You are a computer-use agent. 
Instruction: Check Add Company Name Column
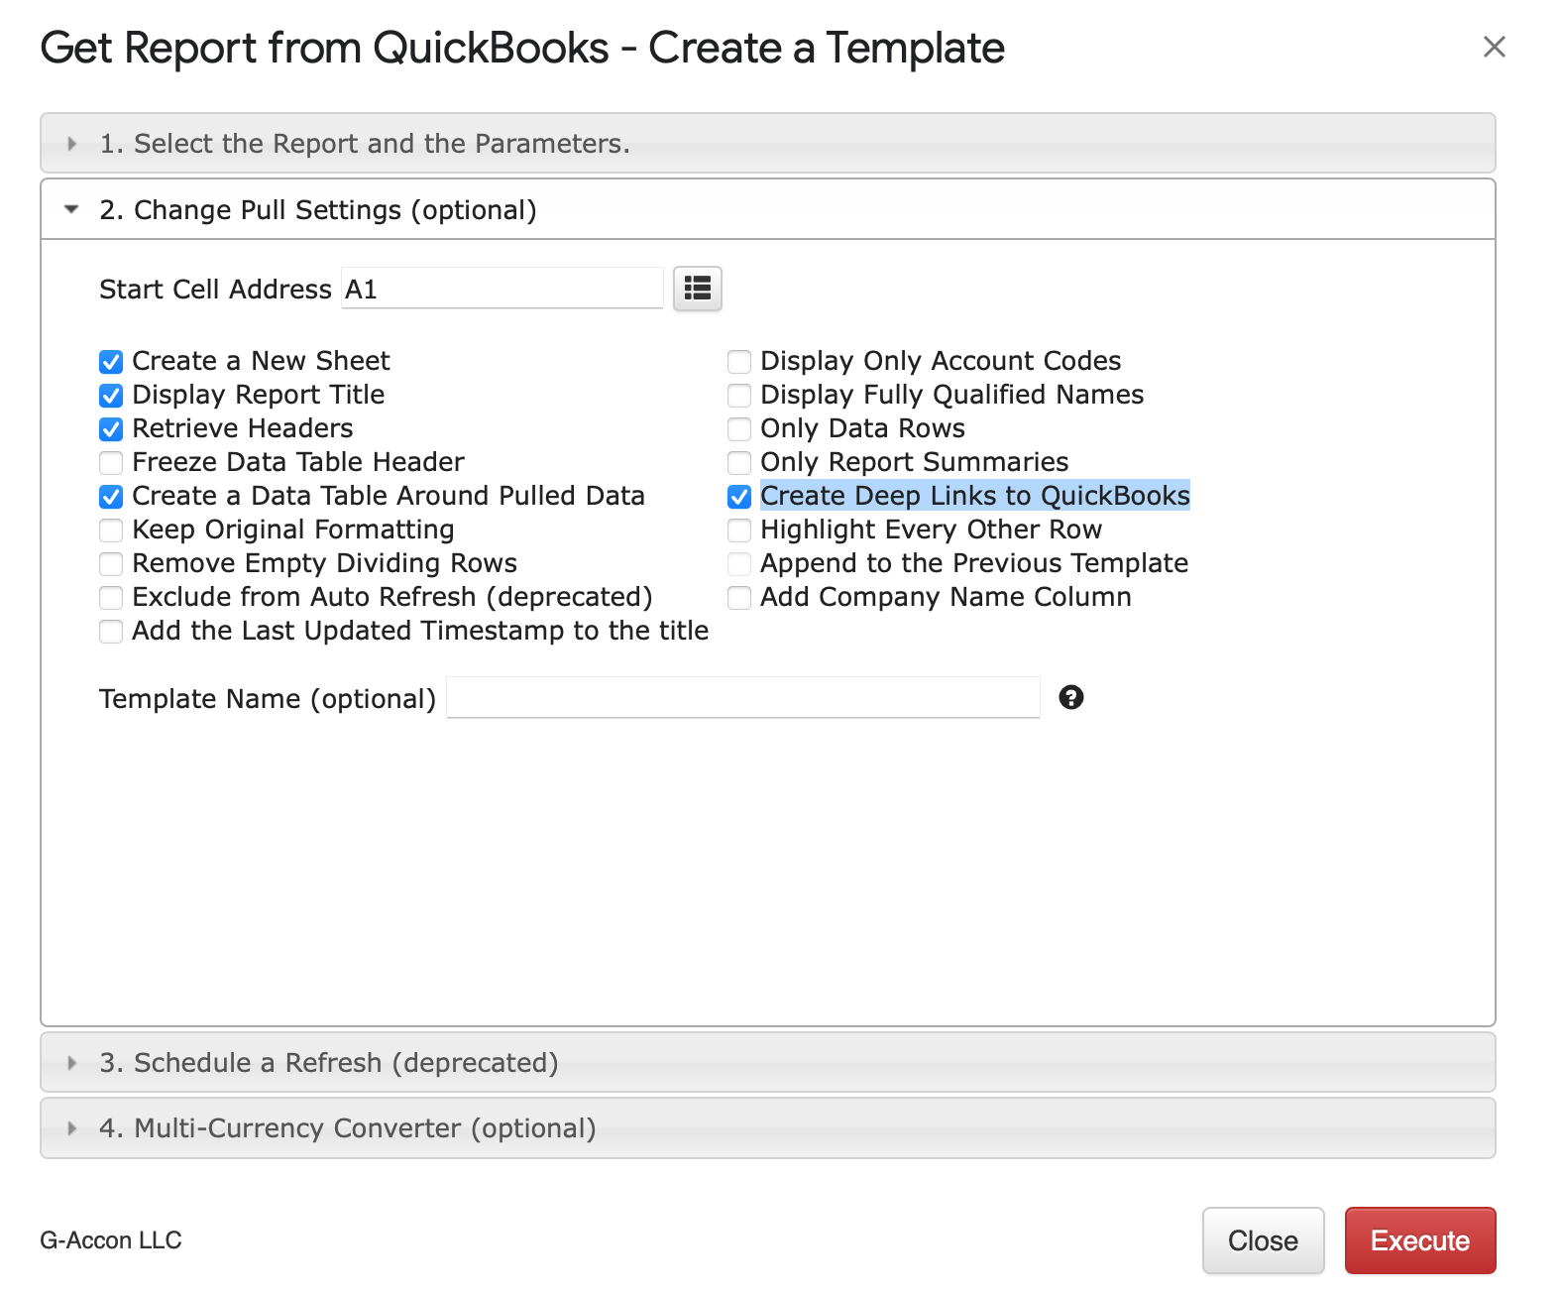click(x=739, y=598)
